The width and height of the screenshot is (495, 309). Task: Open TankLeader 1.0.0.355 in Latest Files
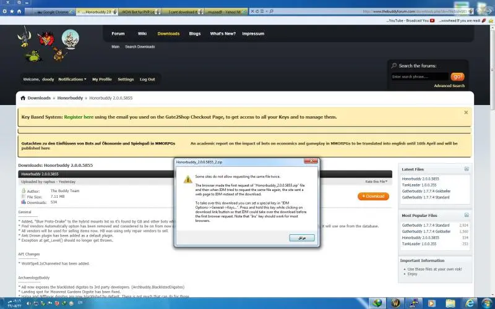(420, 185)
